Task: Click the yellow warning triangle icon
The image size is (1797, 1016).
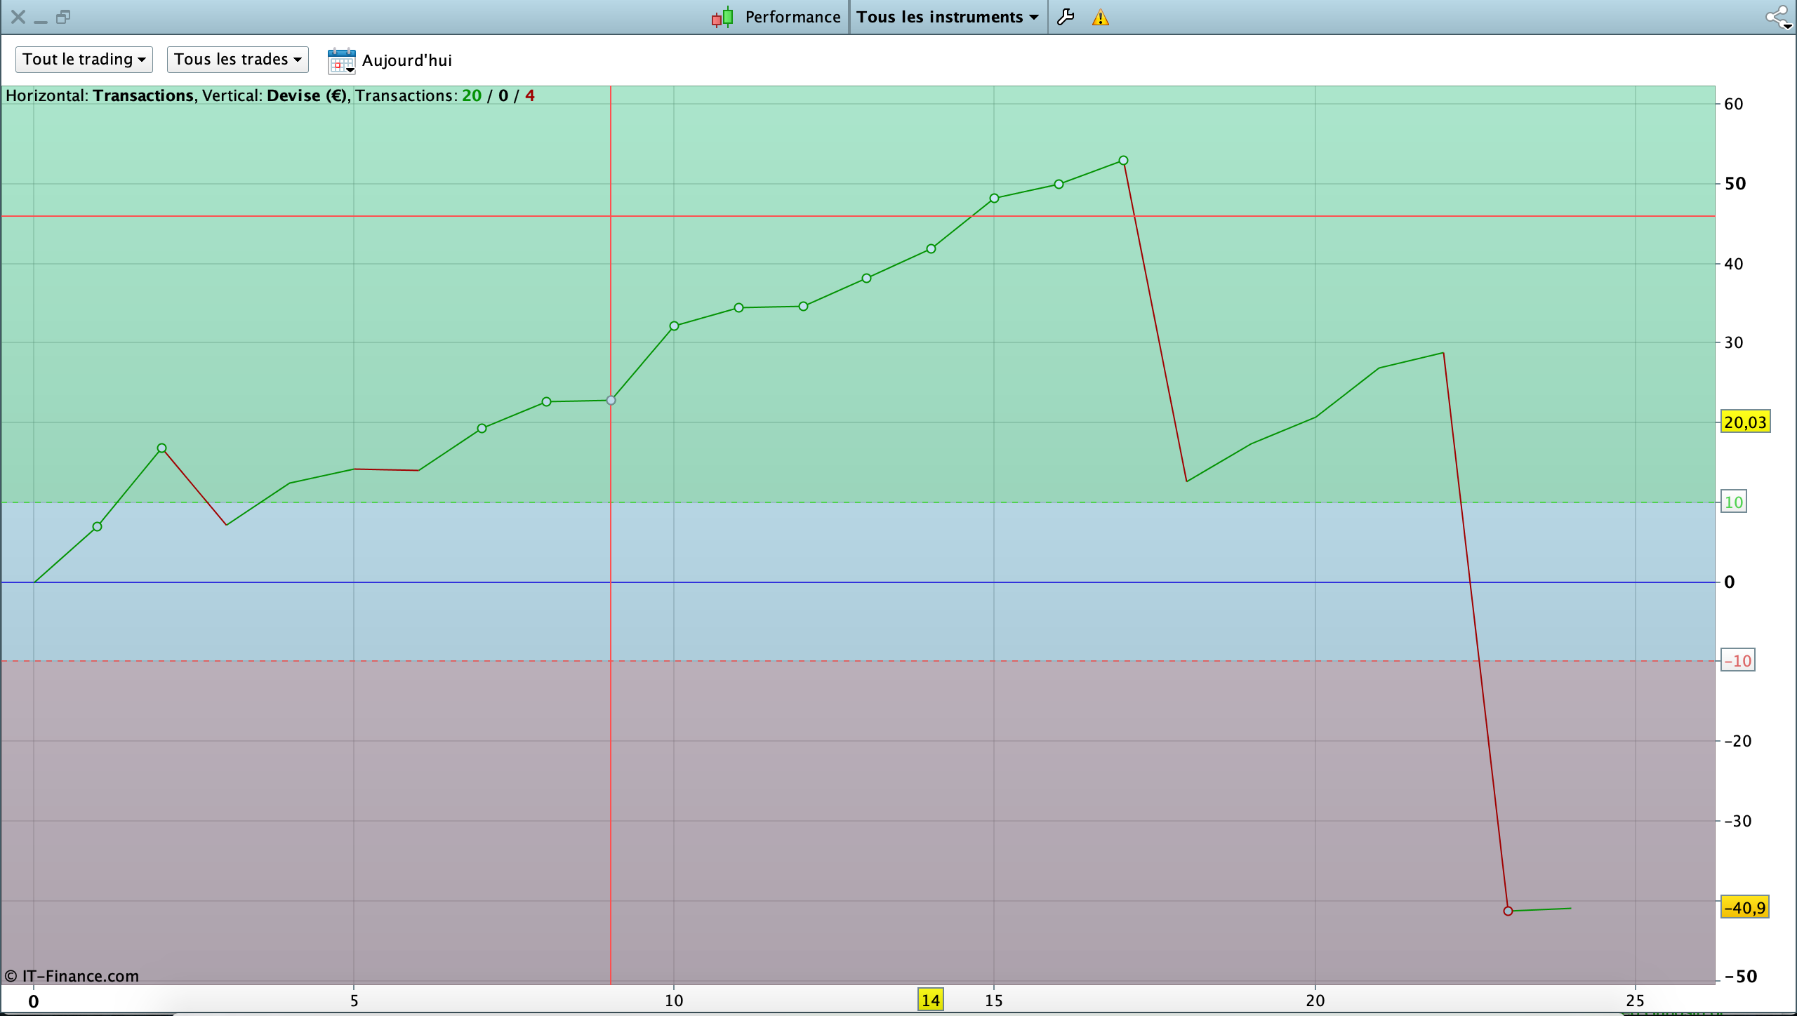Action: 1100,18
